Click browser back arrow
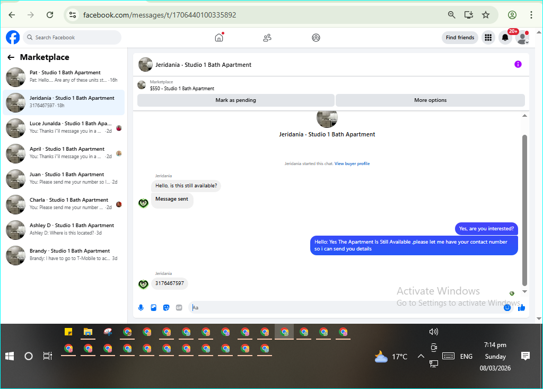The height and width of the screenshot is (389, 543). (12, 15)
